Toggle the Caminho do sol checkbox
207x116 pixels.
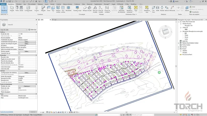click(x=19, y=53)
